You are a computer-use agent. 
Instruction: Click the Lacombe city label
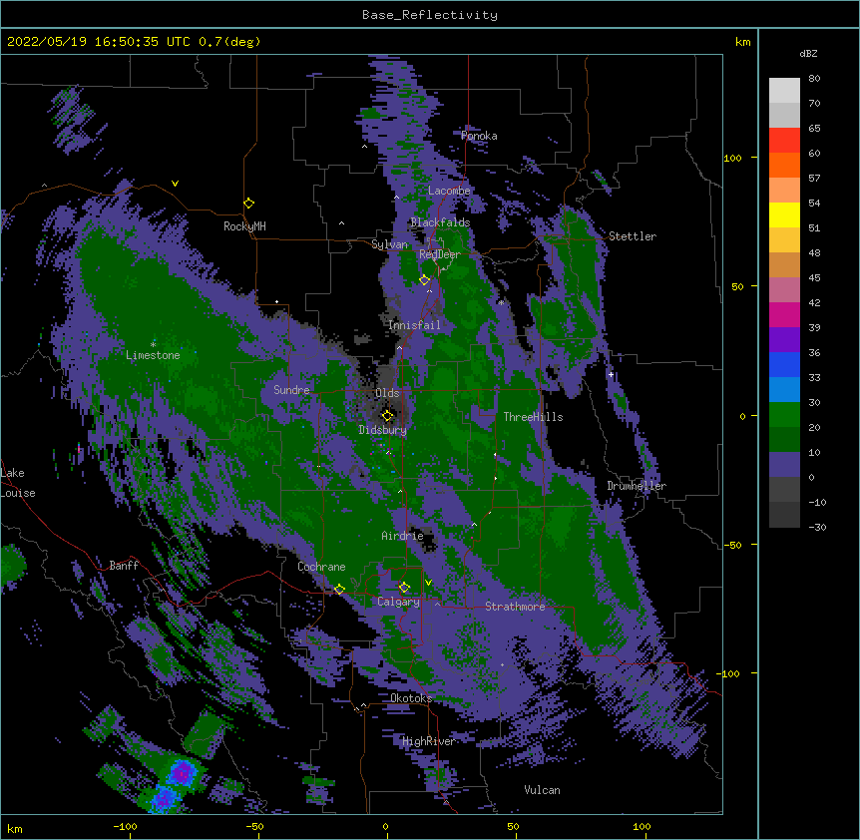[449, 191]
